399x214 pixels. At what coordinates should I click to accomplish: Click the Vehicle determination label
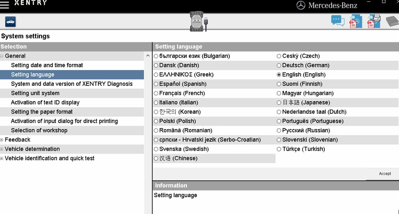pyautogui.click(x=32, y=149)
